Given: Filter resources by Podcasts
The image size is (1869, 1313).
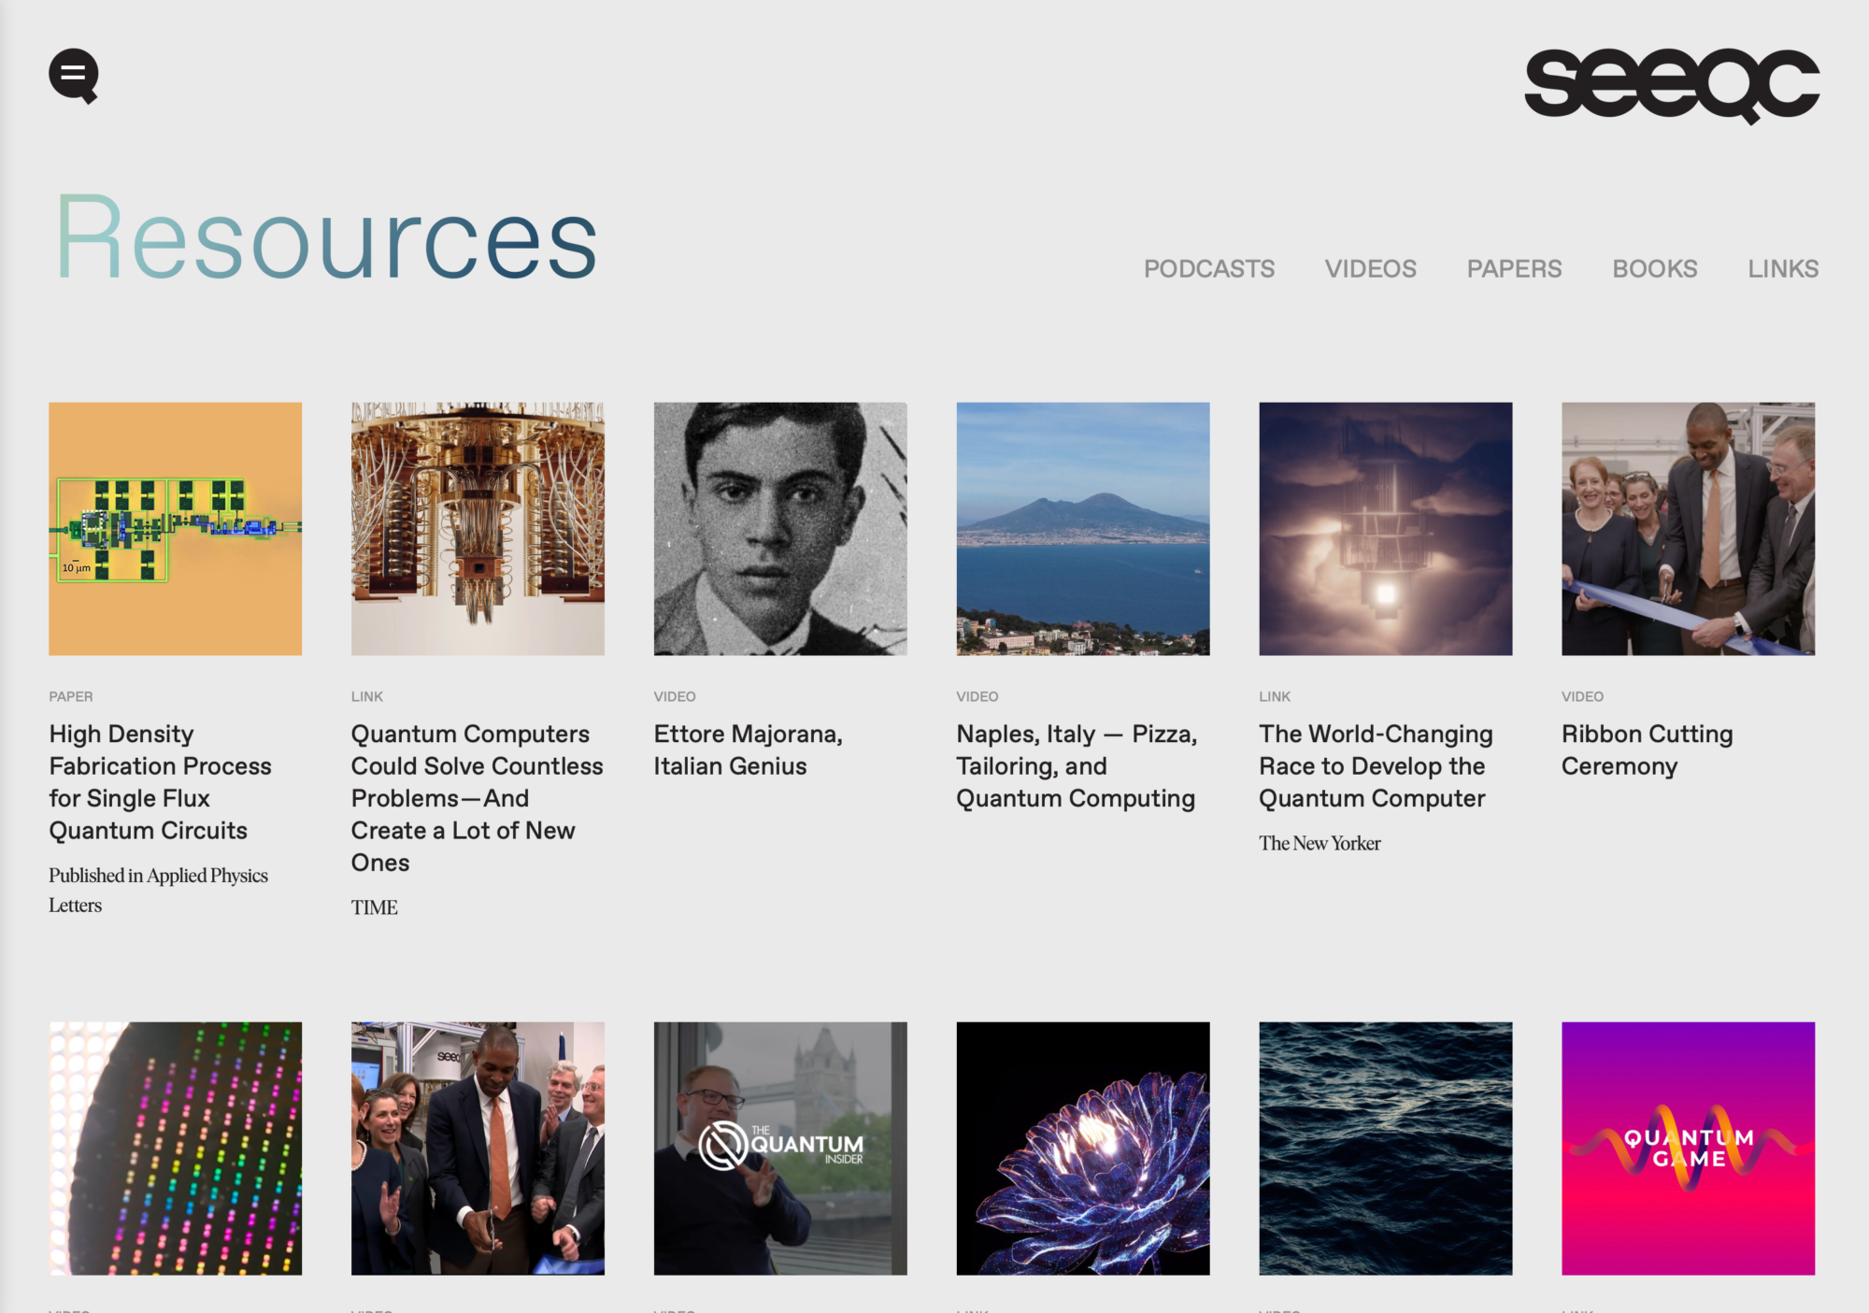Looking at the screenshot, I should click(x=1208, y=269).
